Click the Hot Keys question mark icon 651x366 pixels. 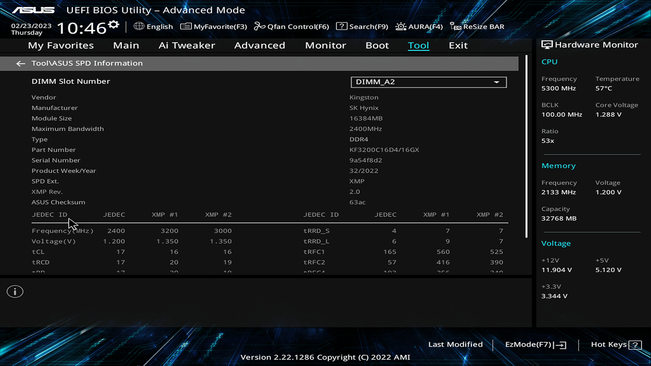click(635, 345)
